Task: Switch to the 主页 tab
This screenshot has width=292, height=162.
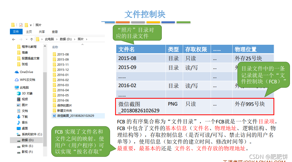Action: 29,32
